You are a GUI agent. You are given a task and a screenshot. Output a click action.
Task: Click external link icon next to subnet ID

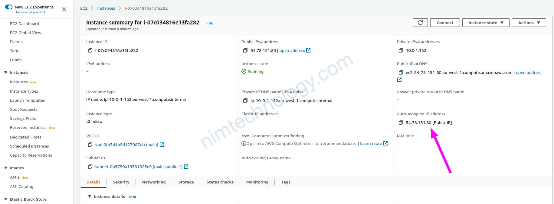tap(186, 167)
